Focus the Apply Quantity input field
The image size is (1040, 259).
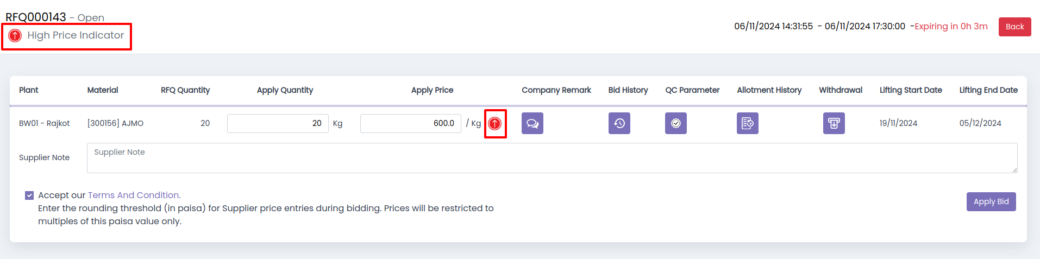[278, 123]
